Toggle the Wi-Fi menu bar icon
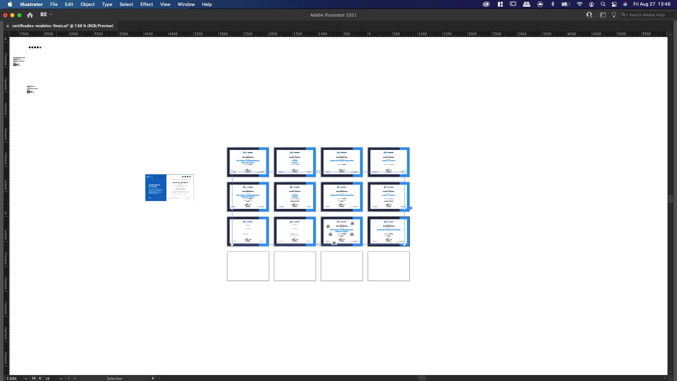Image resolution: width=677 pixels, height=381 pixels. tap(580, 4)
